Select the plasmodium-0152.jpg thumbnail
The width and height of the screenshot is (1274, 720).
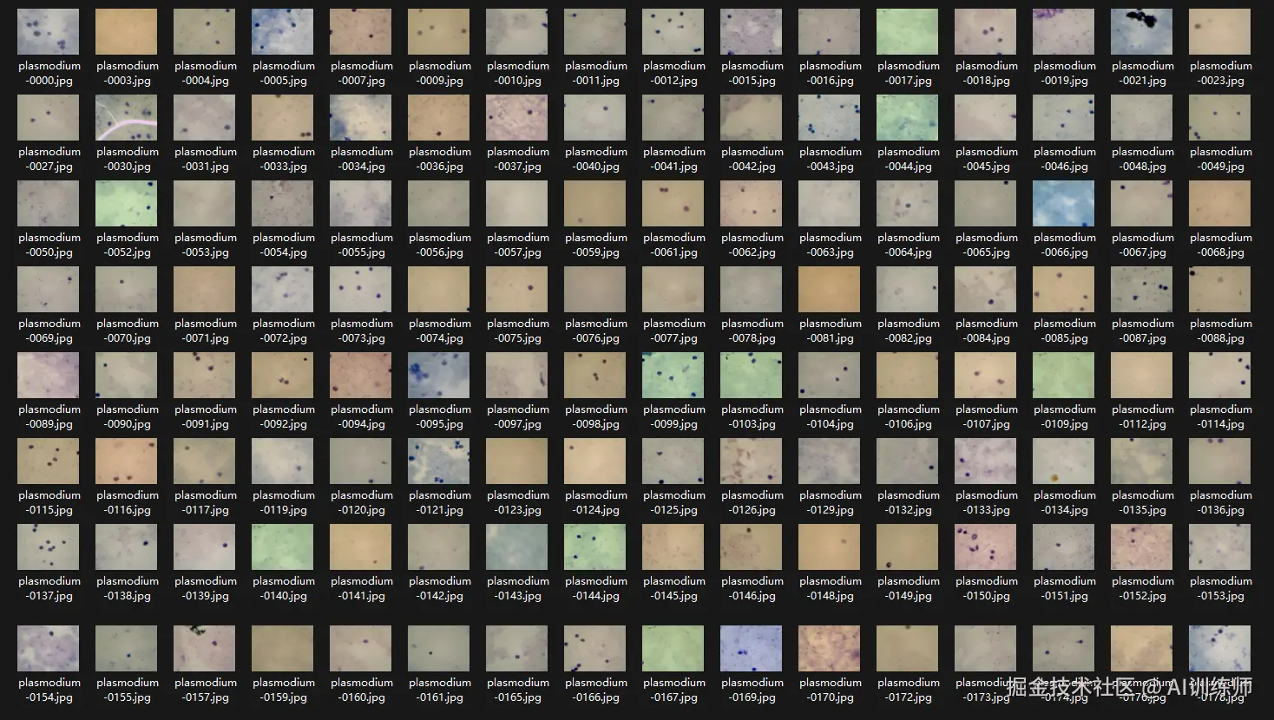(x=1142, y=547)
